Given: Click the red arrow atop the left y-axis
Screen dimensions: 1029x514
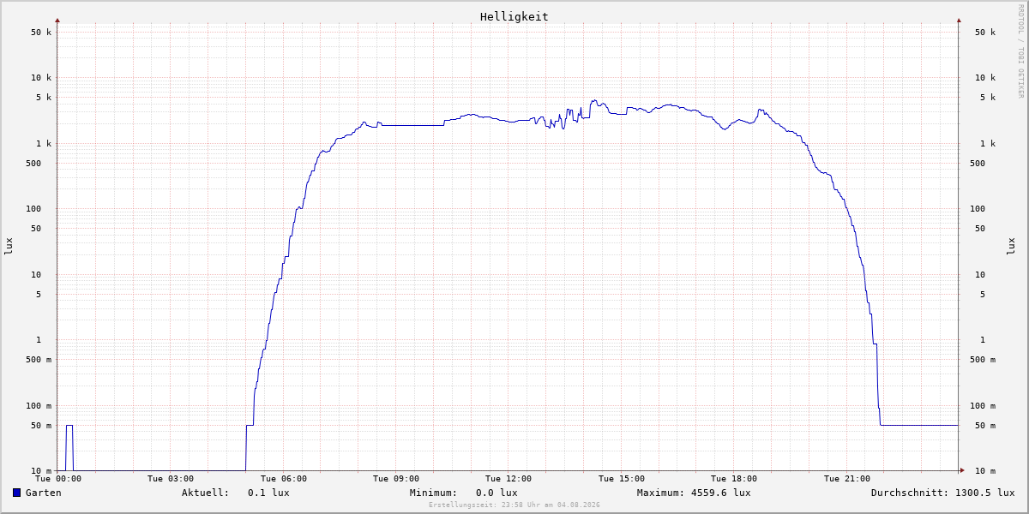Looking at the screenshot, I should [57, 20].
